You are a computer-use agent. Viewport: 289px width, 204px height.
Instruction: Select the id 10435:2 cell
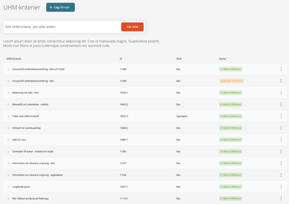click(x=124, y=105)
